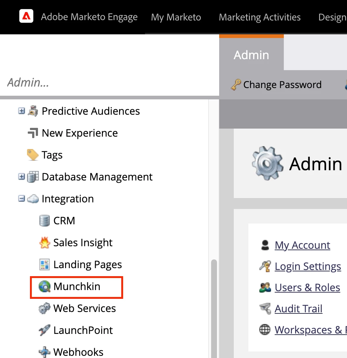Click the Users & Roles people icon
This screenshot has height=358, width=347.
pyautogui.click(x=265, y=288)
